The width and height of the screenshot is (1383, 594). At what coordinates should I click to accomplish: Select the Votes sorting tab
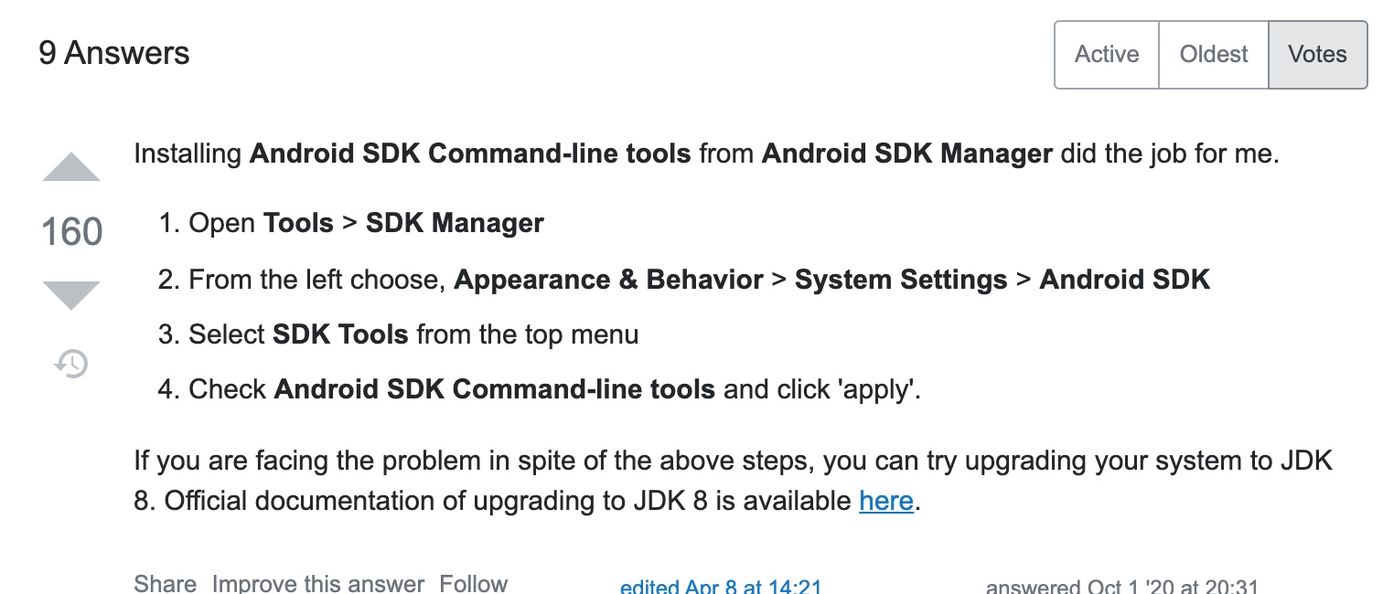(1317, 55)
